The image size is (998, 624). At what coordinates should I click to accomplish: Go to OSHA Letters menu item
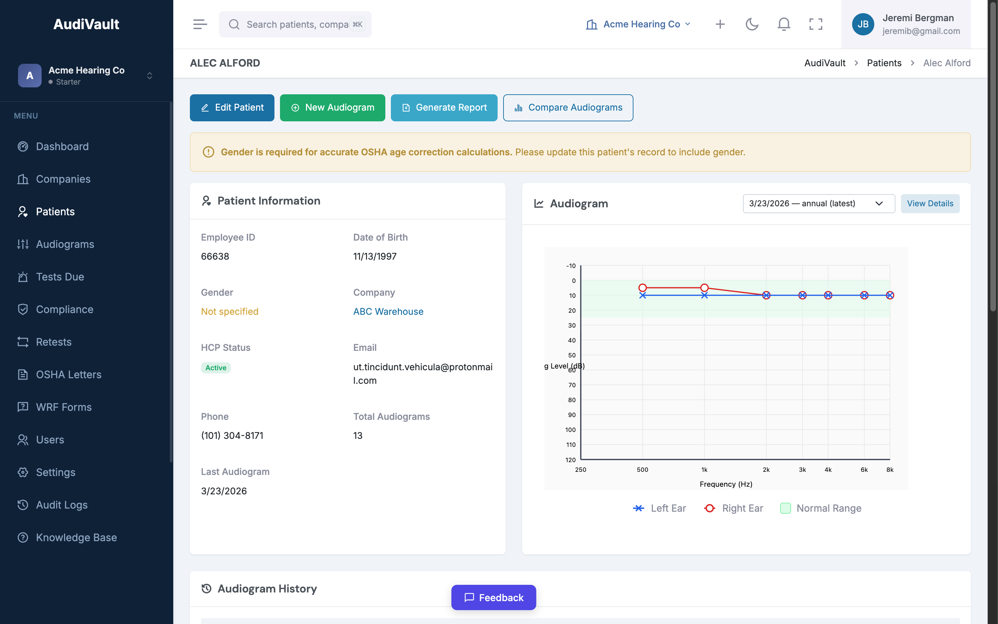tap(69, 374)
